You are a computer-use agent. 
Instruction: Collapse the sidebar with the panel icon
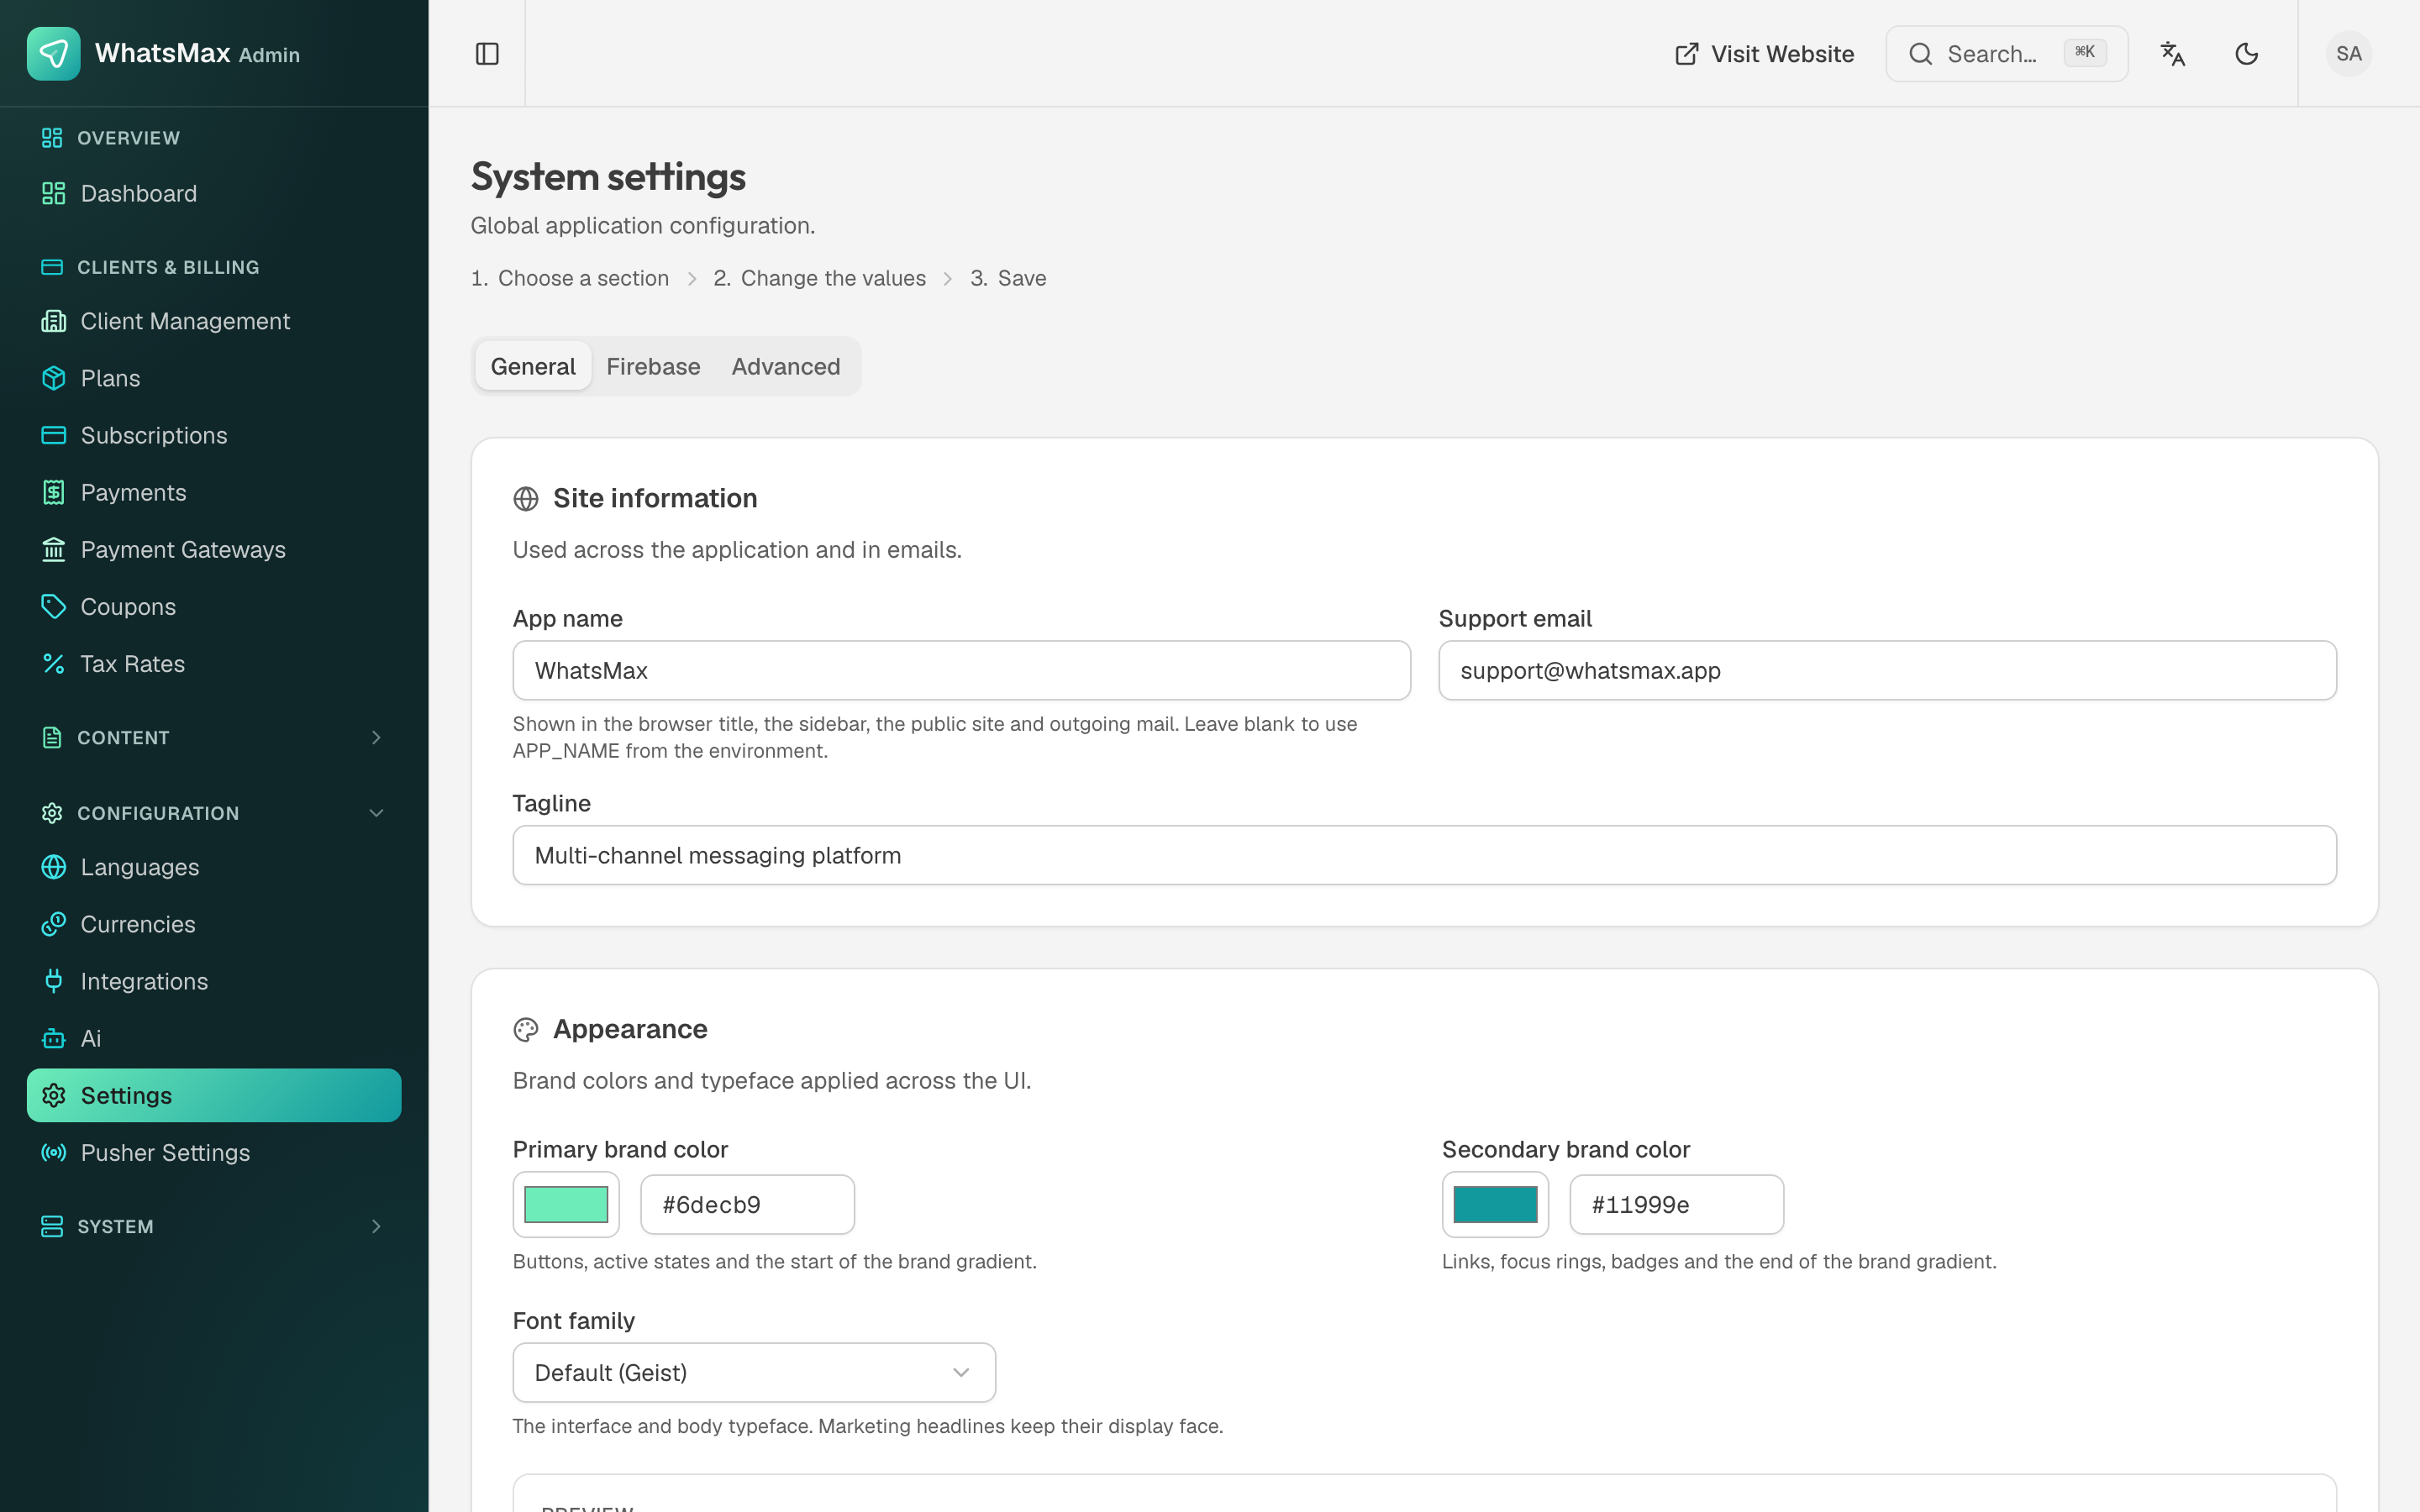487,54
